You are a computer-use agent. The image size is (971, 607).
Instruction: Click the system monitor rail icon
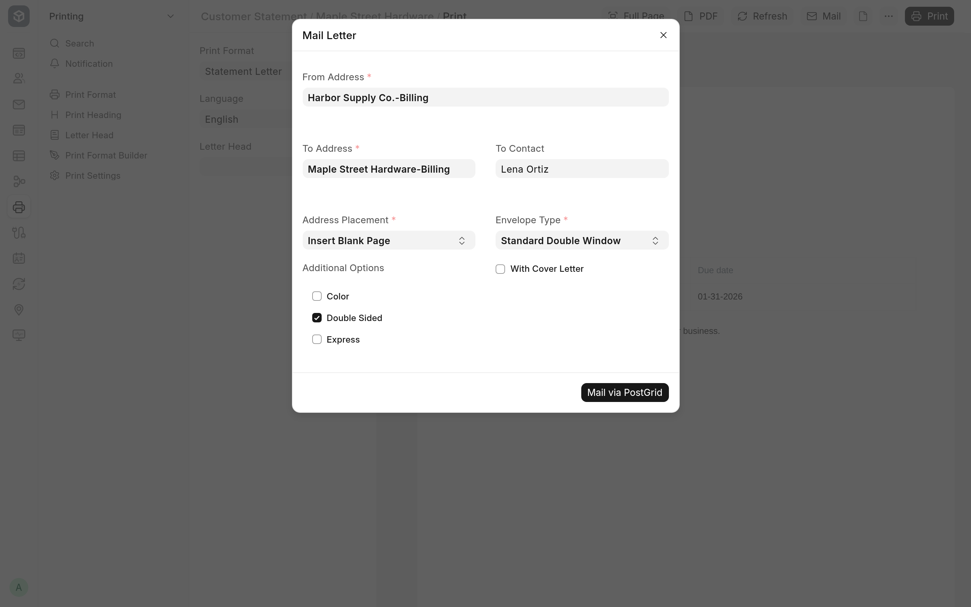[19, 335]
